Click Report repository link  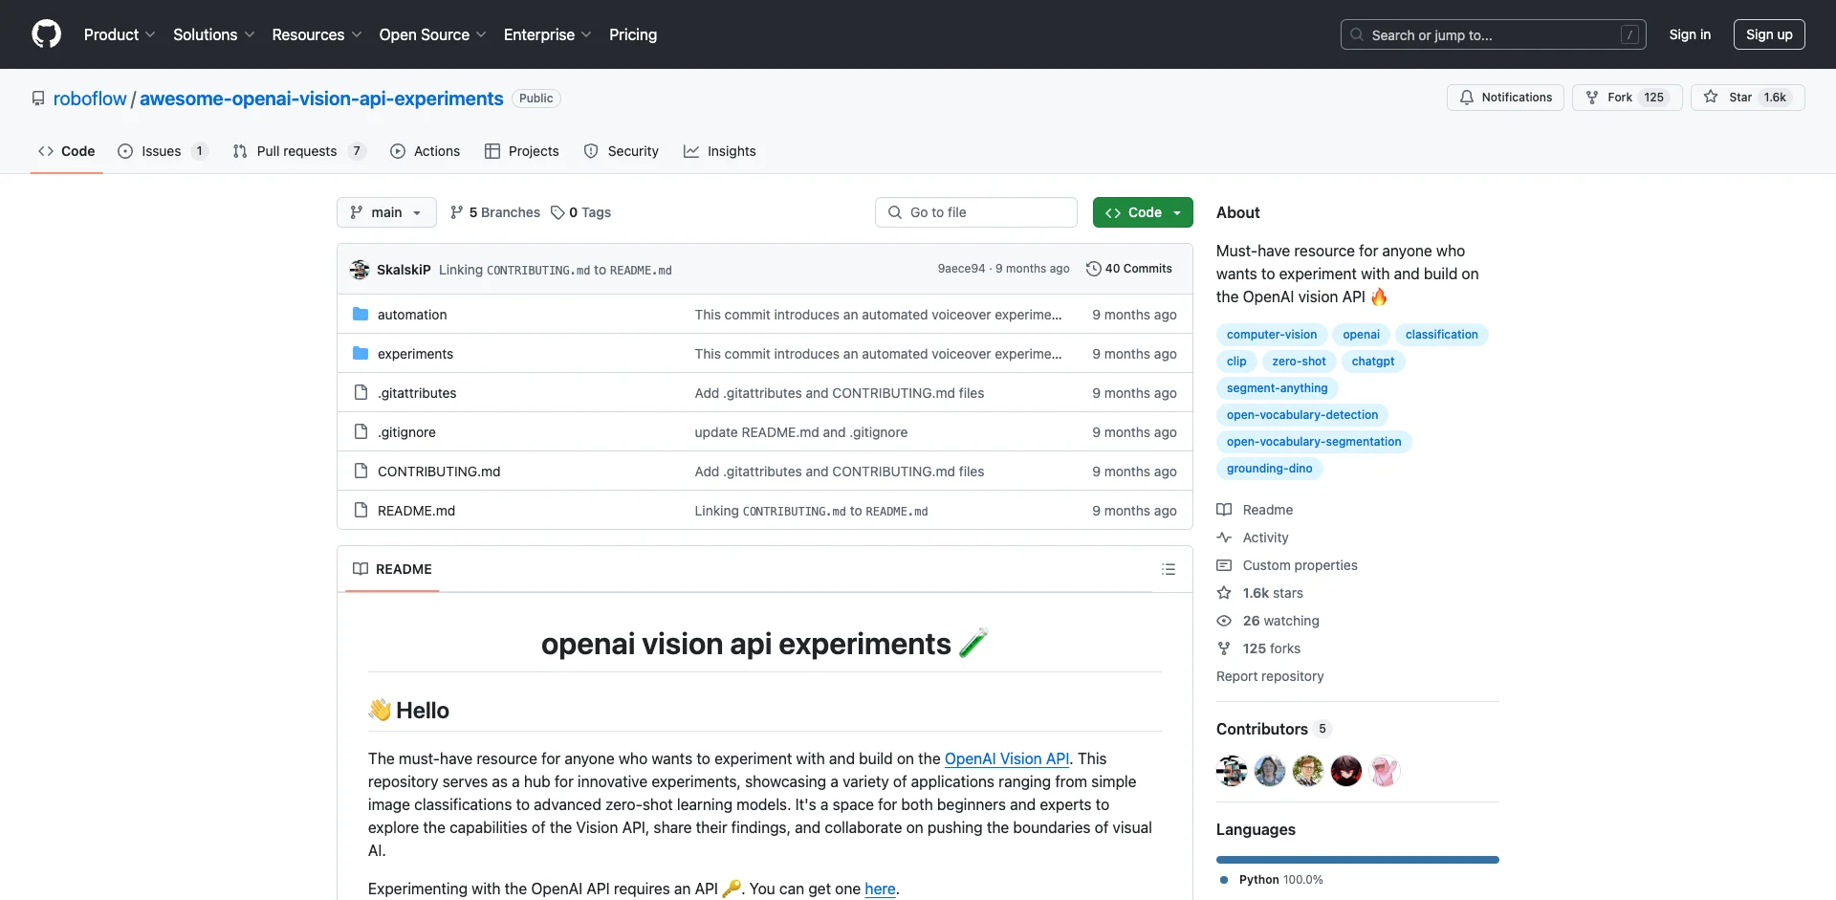pyautogui.click(x=1270, y=676)
